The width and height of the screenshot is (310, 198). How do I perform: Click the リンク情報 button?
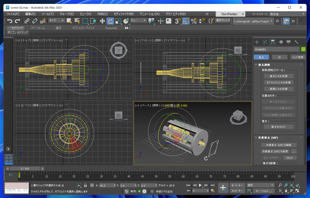[298, 57]
